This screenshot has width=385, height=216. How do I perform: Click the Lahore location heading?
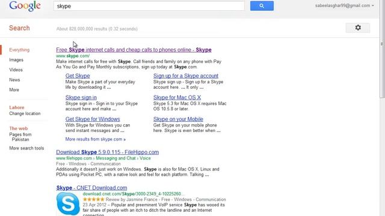(x=17, y=107)
